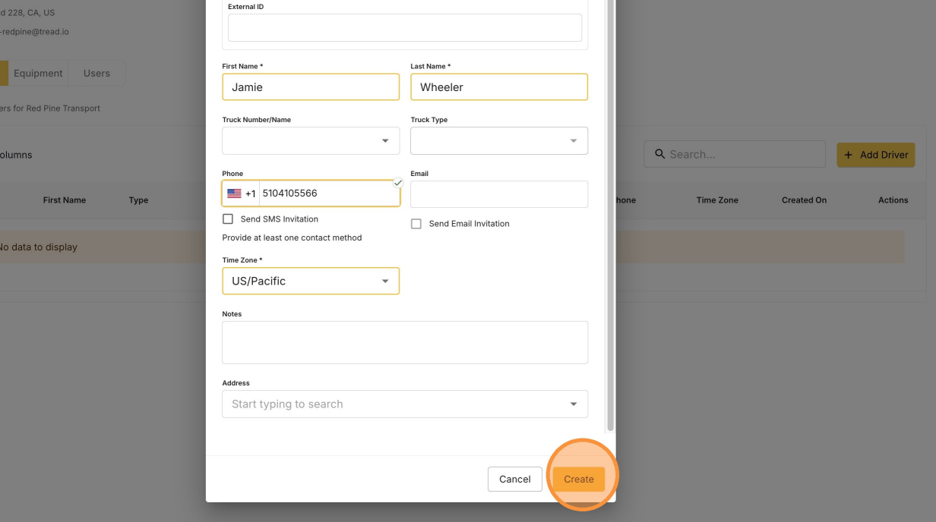
Task: Click the 'No data to display' text
Action: tap(38, 247)
